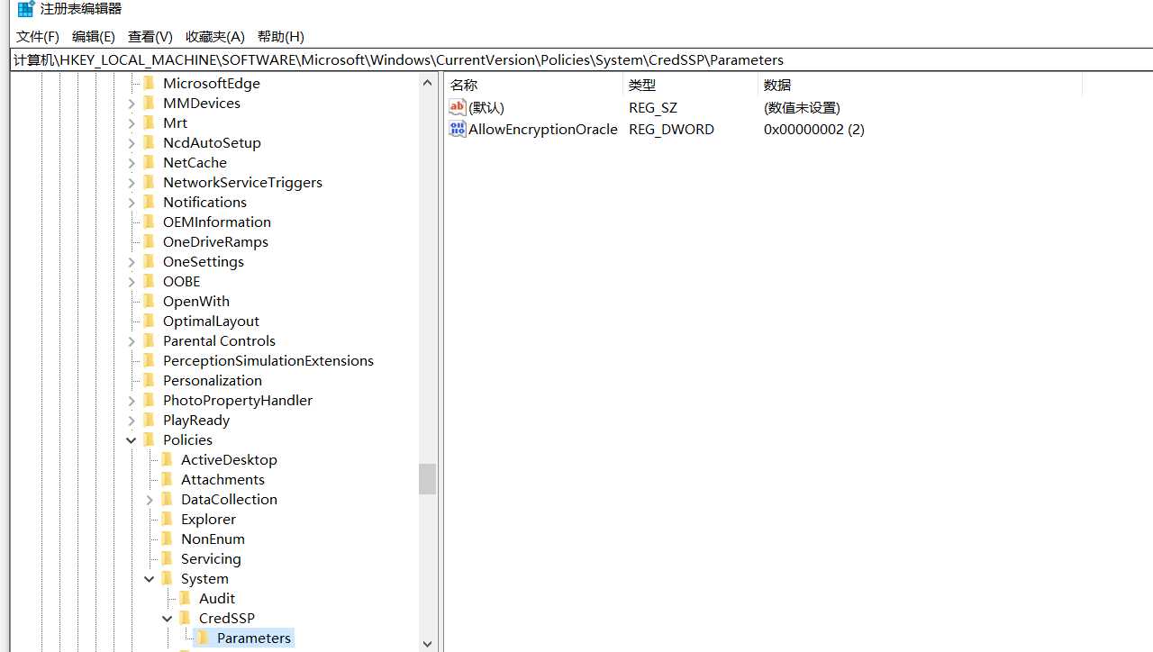Expand the PlayReady tree node
The width and height of the screenshot is (1153, 652).
tap(132, 420)
